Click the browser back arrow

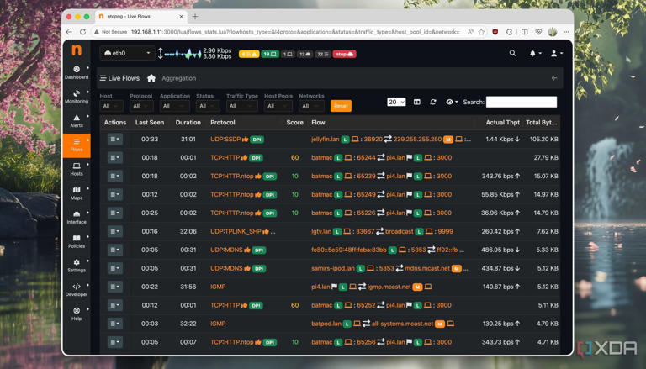[x=69, y=32]
